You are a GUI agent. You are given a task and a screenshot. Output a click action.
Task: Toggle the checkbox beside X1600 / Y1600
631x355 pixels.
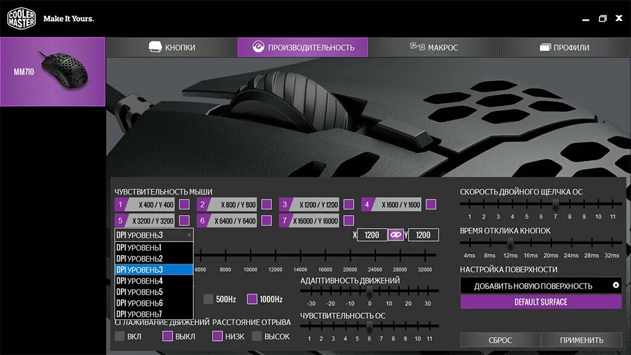tap(431, 205)
